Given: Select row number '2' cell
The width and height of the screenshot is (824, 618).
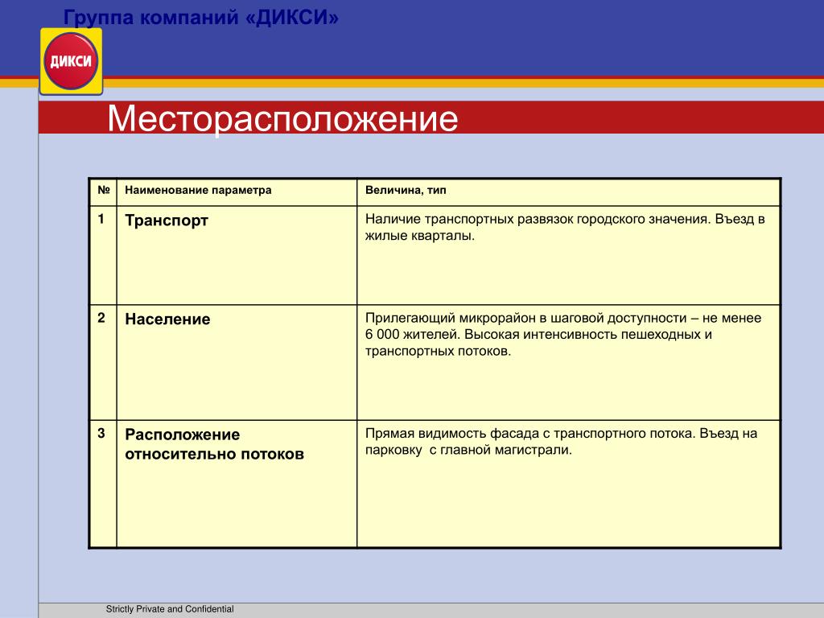Looking at the screenshot, I should point(104,363).
